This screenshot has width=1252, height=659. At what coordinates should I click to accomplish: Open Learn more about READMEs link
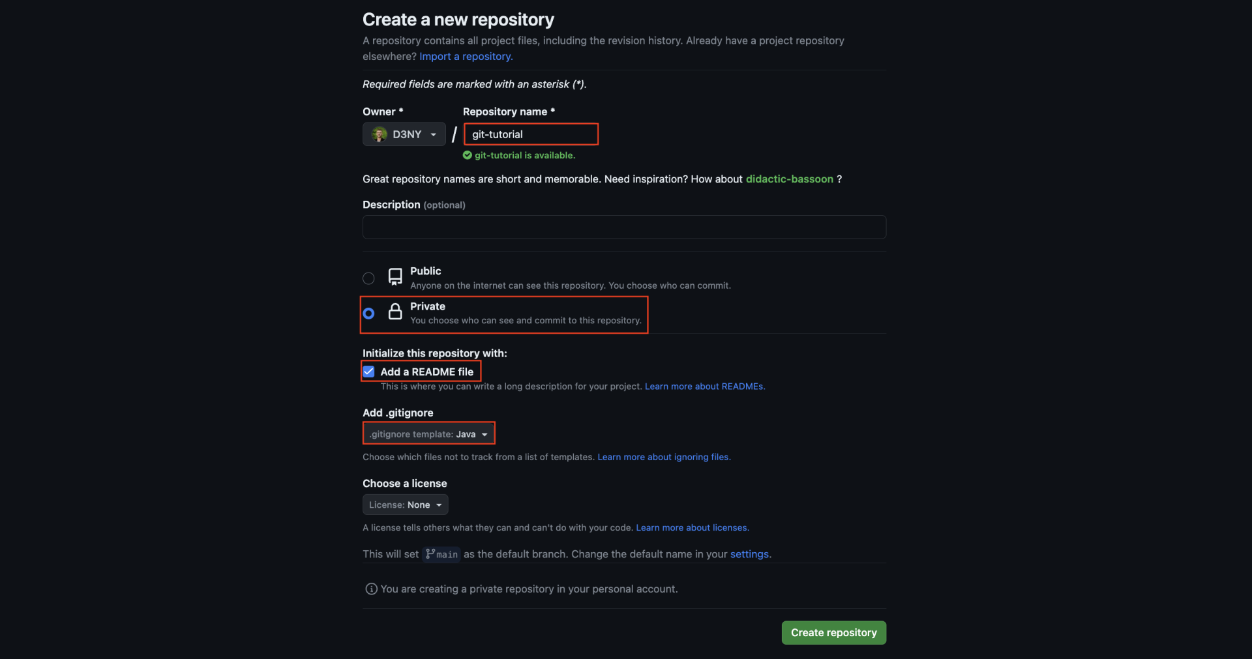tap(704, 387)
